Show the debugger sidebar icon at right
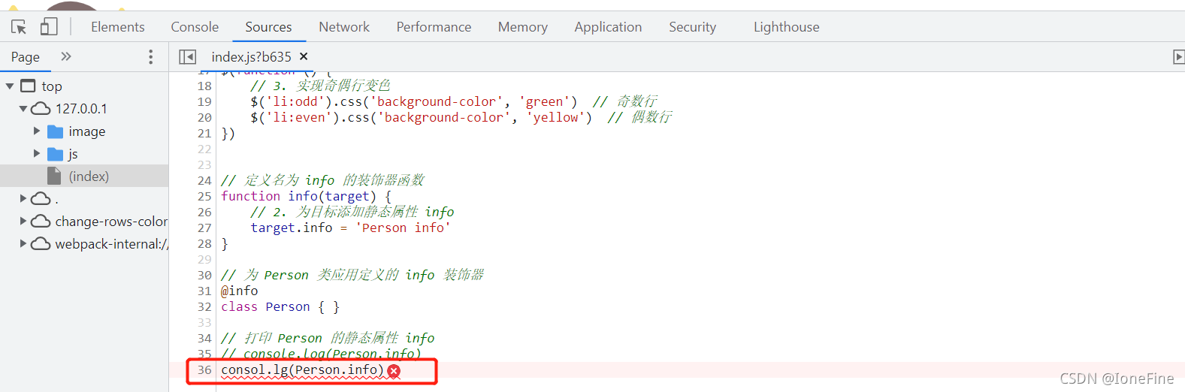 [1178, 57]
